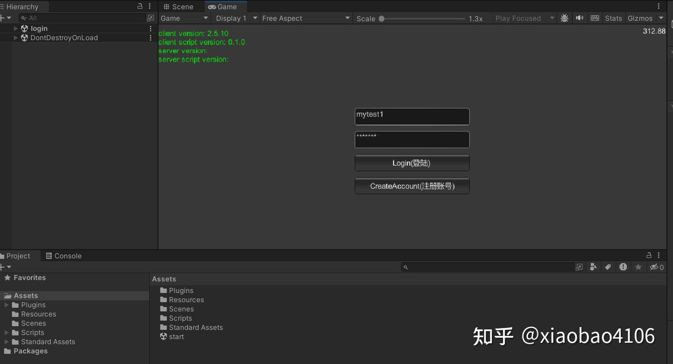Click the label (tag) filter icon in Project toolbar
Viewport: 673px width, 364px height.
coord(608,266)
